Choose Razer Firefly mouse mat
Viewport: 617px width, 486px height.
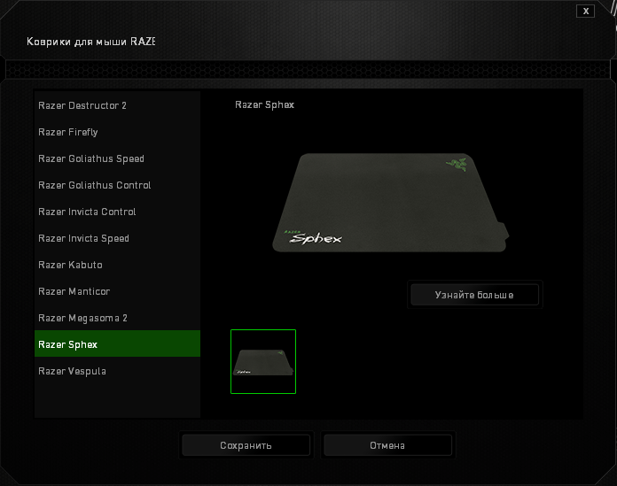pos(117,132)
